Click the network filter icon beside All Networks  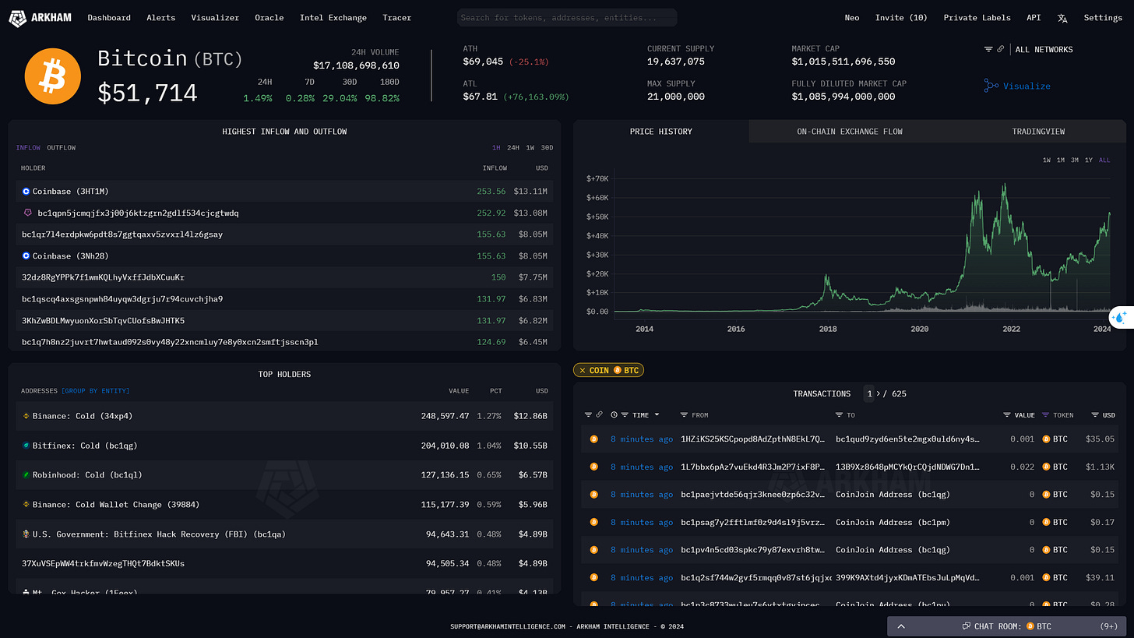point(988,49)
